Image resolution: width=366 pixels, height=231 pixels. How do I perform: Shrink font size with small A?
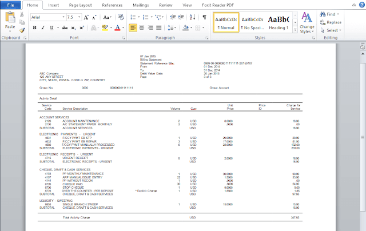click(x=94, y=18)
